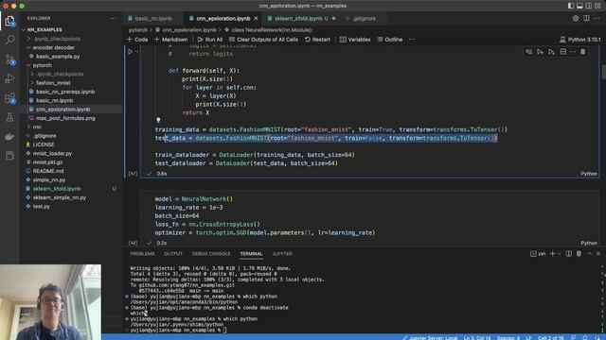
Task: Select Python 3.10.1 kernel picker
Action: click(x=580, y=40)
